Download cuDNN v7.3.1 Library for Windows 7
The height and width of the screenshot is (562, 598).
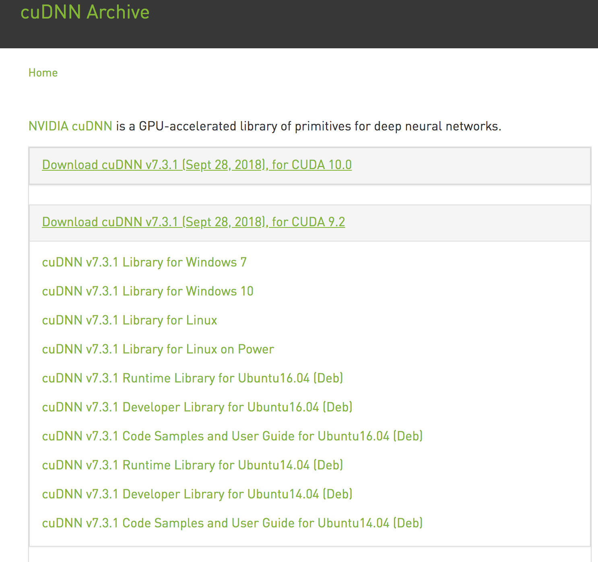[x=144, y=262]
